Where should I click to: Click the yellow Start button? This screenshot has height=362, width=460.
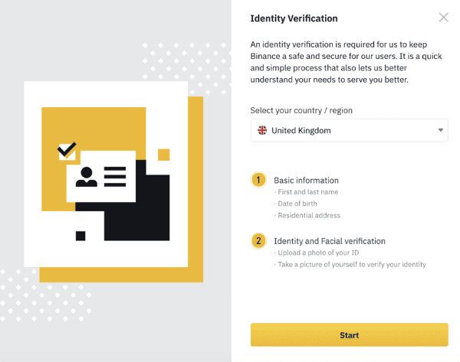click(x=349, y=334)
